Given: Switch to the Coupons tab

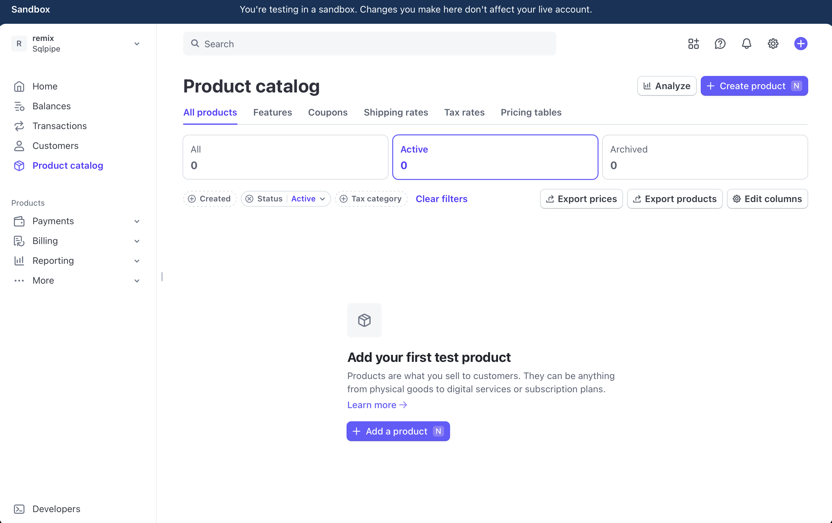Looking at the screenshot, I should [328, 113].
